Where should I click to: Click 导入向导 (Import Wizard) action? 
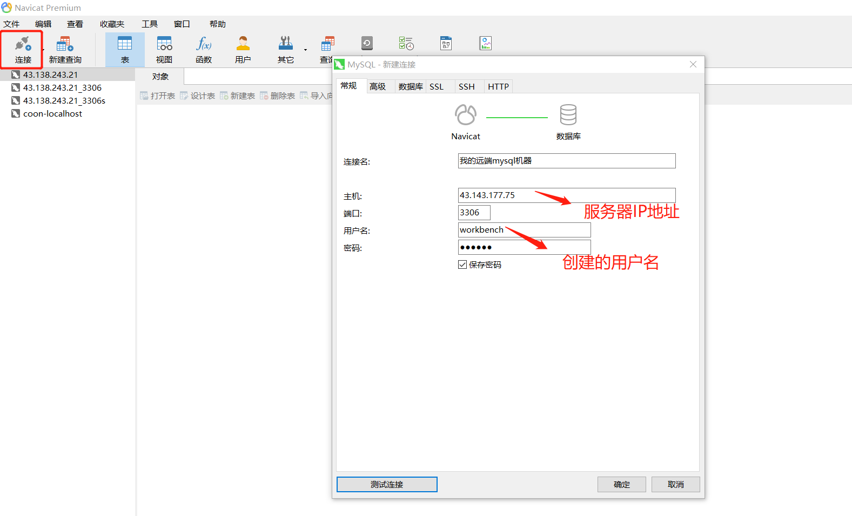tap(316, 96)
